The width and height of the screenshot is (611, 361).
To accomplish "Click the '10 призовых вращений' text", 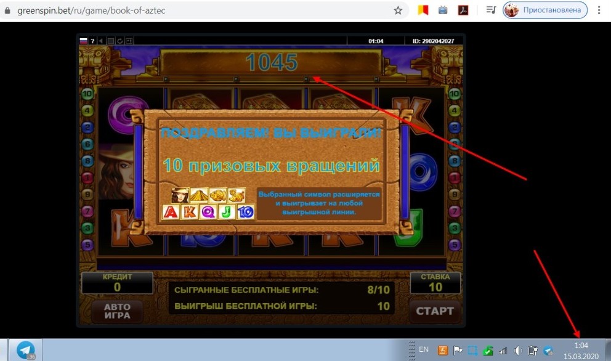I will [x=271, y=165].
